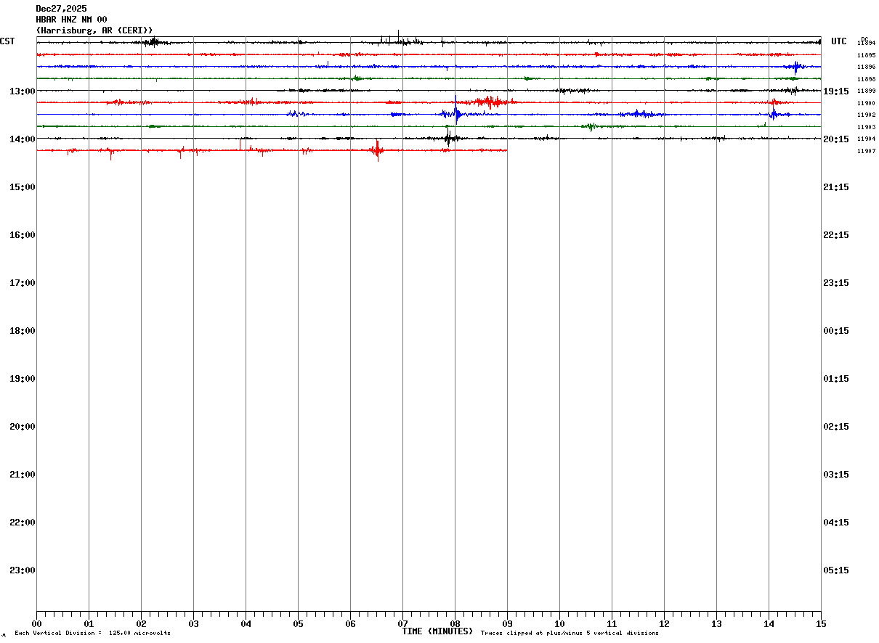Click the 00:15 UTC time label

[x=836, y=331]
